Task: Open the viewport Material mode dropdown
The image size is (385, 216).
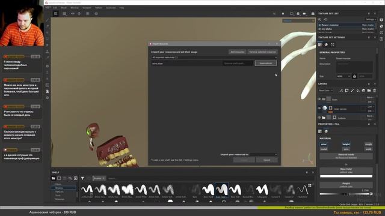Action: click(x=298, y=21)
